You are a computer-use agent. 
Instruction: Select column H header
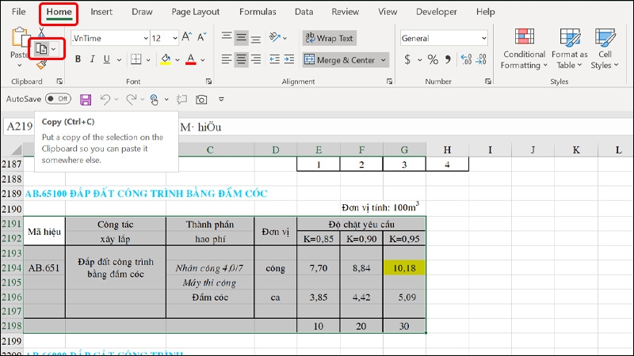[x=447, y=150]
